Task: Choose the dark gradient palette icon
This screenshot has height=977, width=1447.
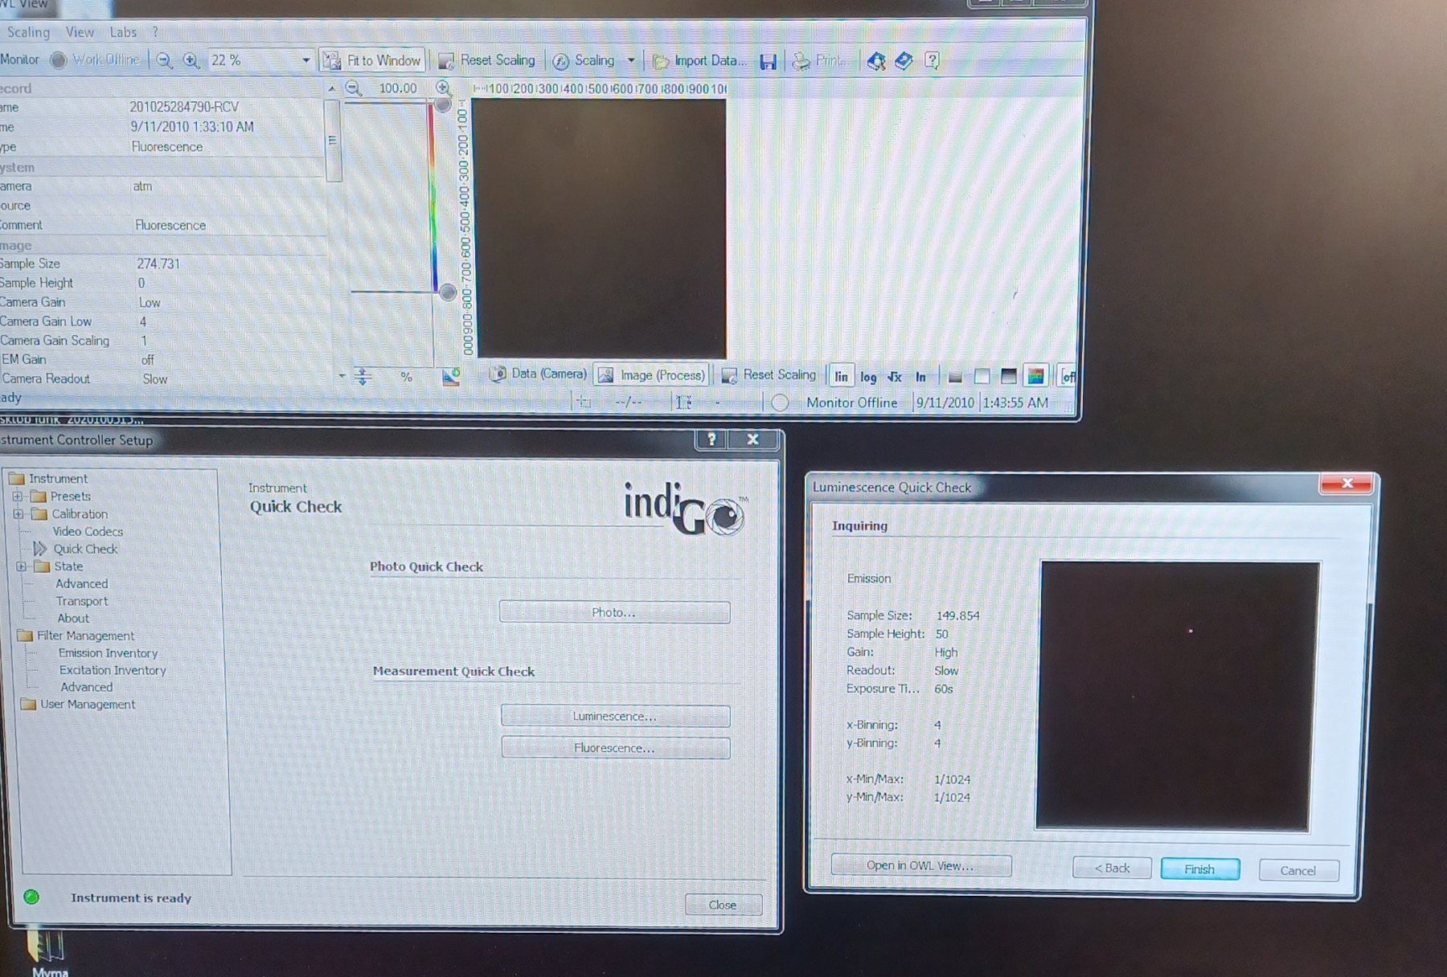Action: [1008, 376]
